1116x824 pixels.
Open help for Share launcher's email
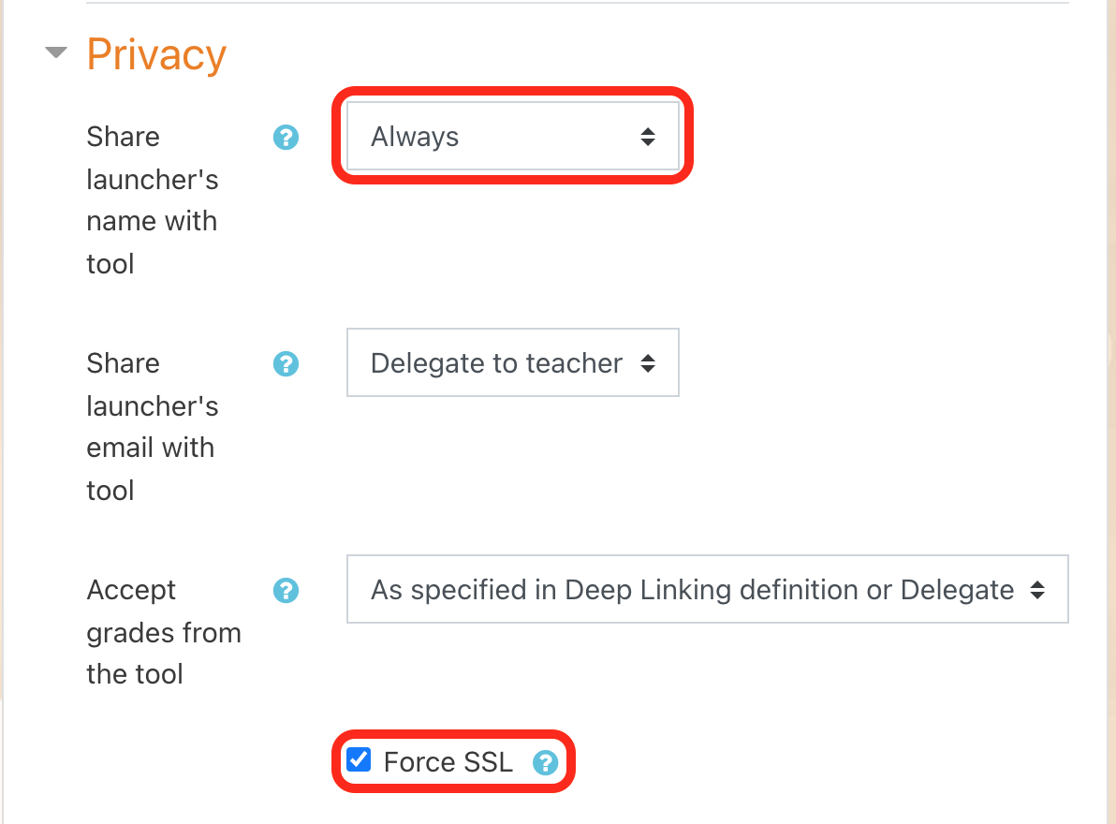point(286,364)
